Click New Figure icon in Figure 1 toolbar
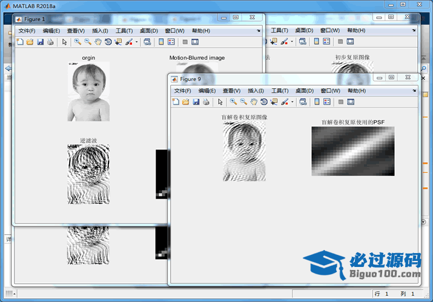 (x=19, y=42)
